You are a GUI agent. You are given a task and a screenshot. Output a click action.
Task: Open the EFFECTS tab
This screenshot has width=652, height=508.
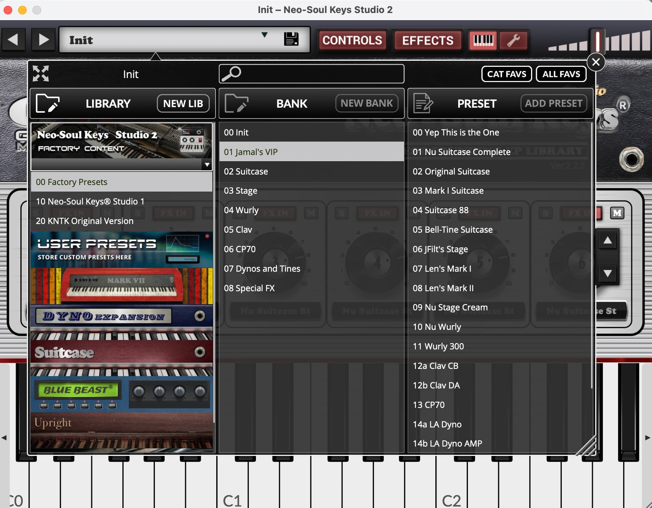(x=428, y=40)
